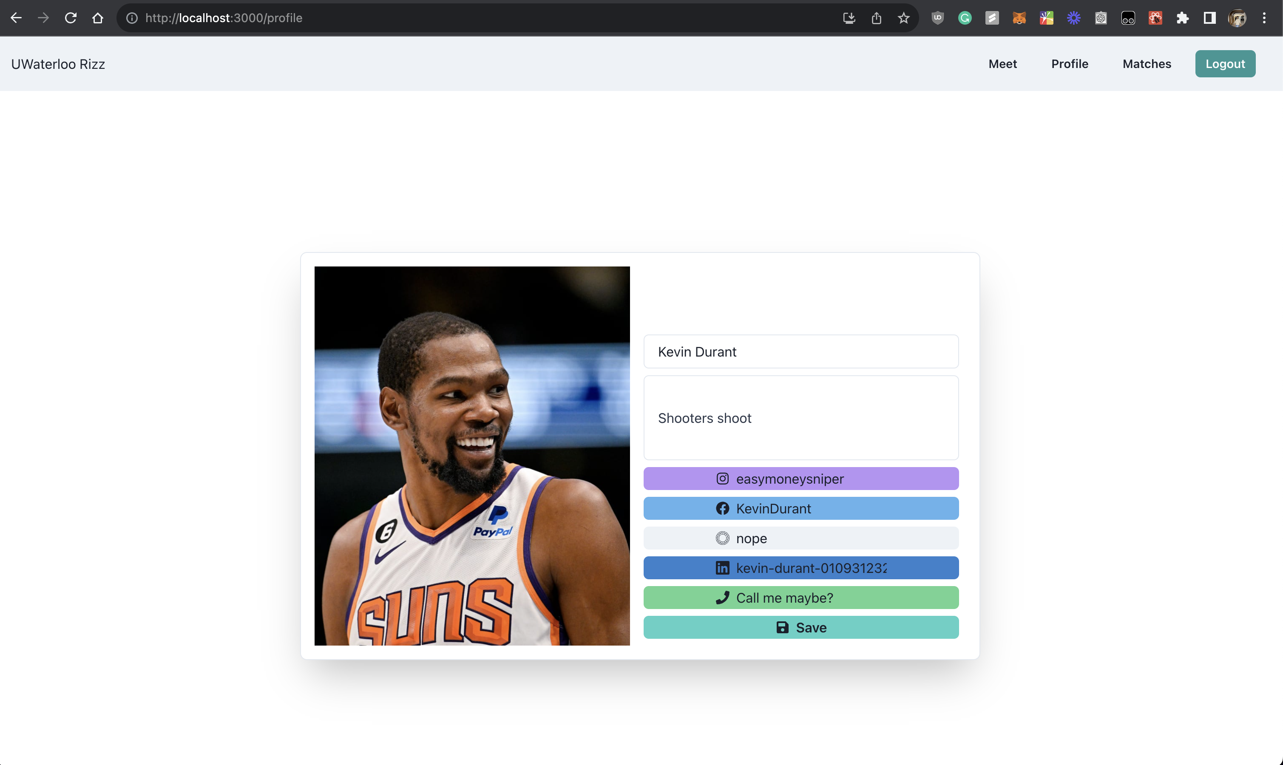
Task: Open the Matches nav item
Action: pos(1147,64)
